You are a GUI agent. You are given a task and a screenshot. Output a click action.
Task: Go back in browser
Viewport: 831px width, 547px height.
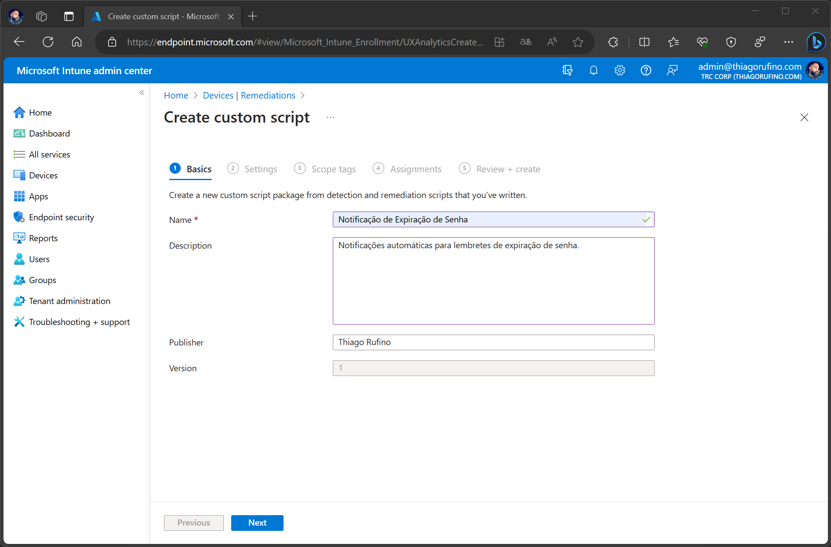(x=19, y=42)
